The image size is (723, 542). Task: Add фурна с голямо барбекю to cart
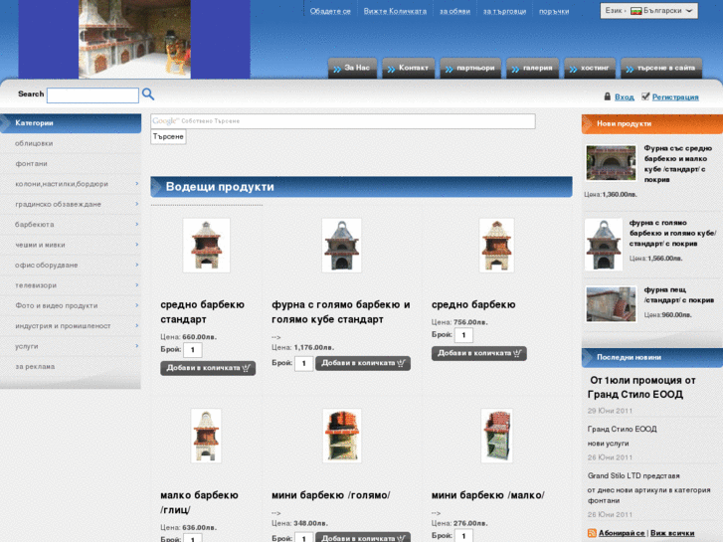[363, 363]
